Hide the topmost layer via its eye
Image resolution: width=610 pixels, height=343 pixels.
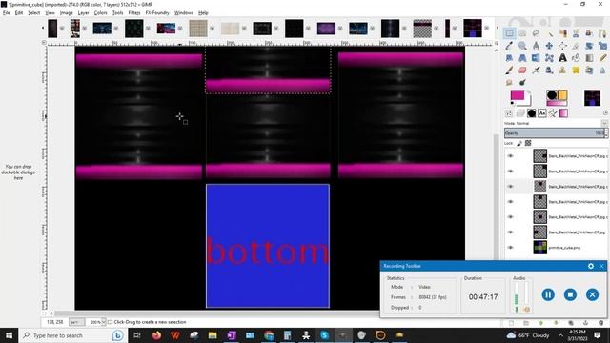(x=511, y=156)
